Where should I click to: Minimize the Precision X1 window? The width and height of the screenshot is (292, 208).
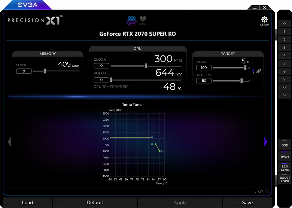[255, 7]
